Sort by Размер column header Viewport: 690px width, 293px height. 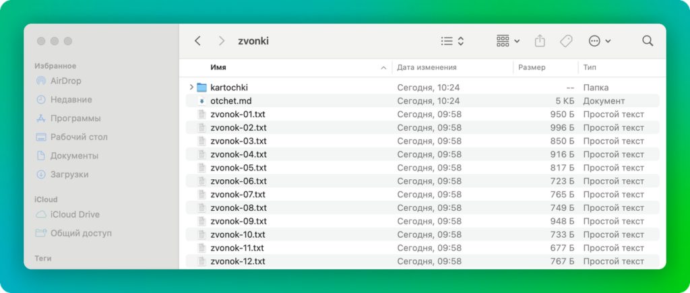click(x=532, y=67)
